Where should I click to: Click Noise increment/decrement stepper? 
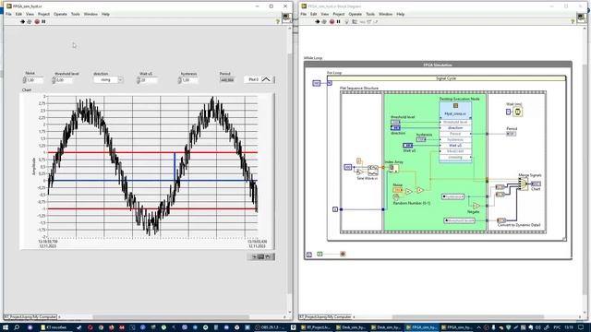pos(25,80)
